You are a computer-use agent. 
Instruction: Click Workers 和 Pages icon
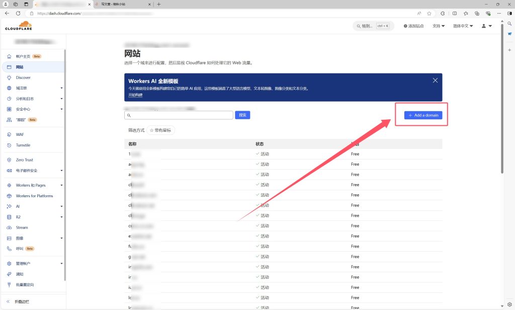(x=9, y=185)
